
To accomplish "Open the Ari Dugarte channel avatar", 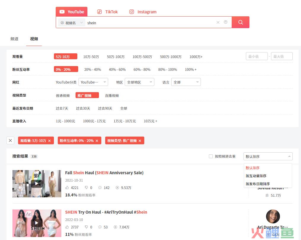I will tap(273, 216).
